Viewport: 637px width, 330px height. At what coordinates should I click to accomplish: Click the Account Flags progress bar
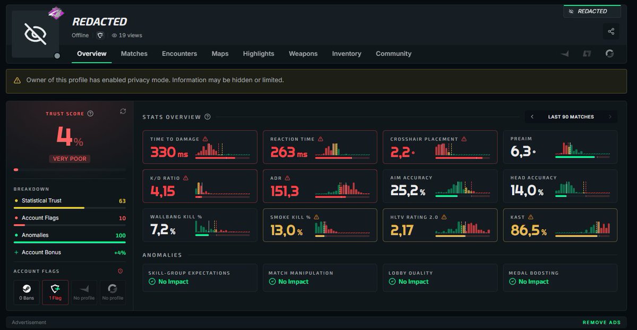pos(70,225)
